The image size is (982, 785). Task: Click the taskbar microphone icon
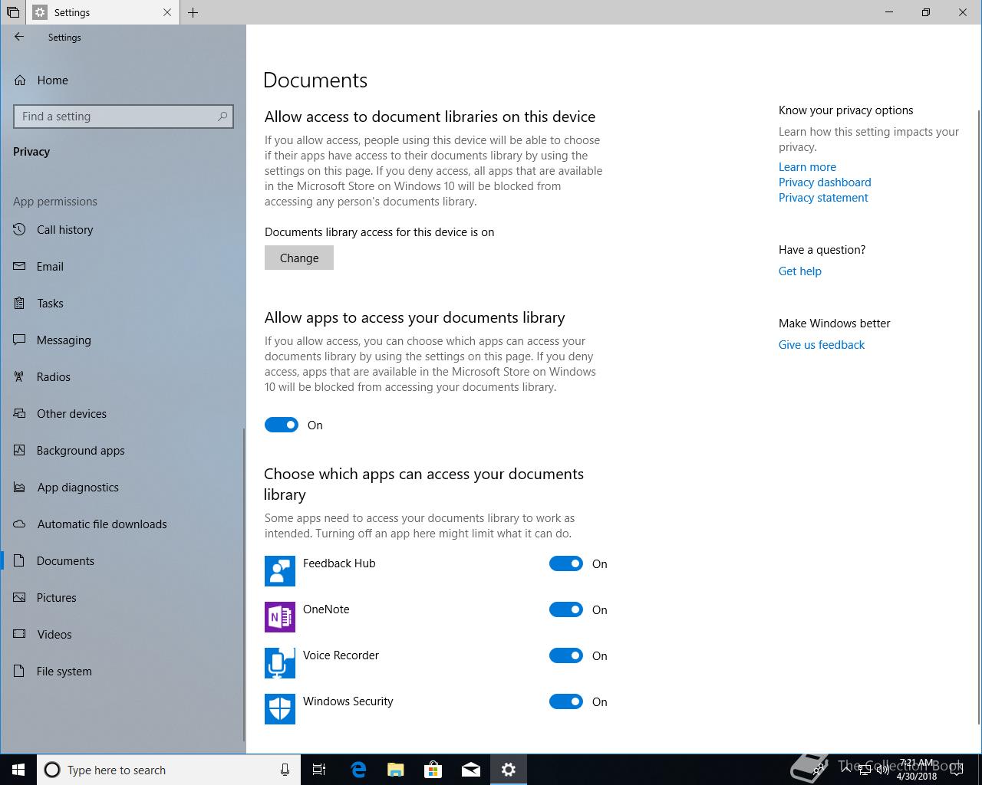[x=285, y=770]
